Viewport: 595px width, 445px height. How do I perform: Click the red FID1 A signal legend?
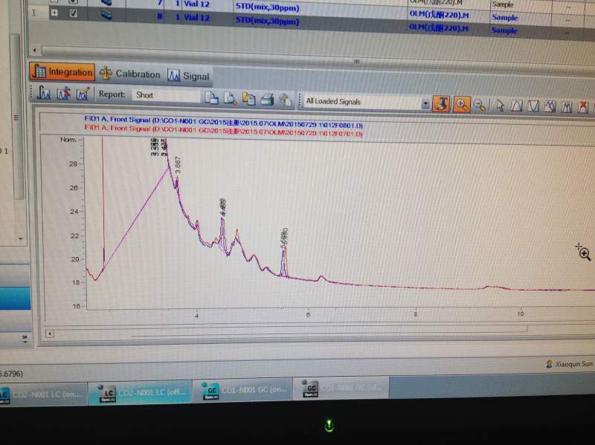[223, 131]
